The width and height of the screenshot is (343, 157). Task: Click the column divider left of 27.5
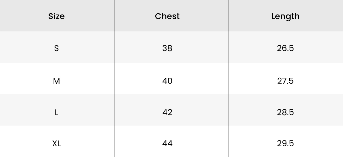(x=229, y=81)
